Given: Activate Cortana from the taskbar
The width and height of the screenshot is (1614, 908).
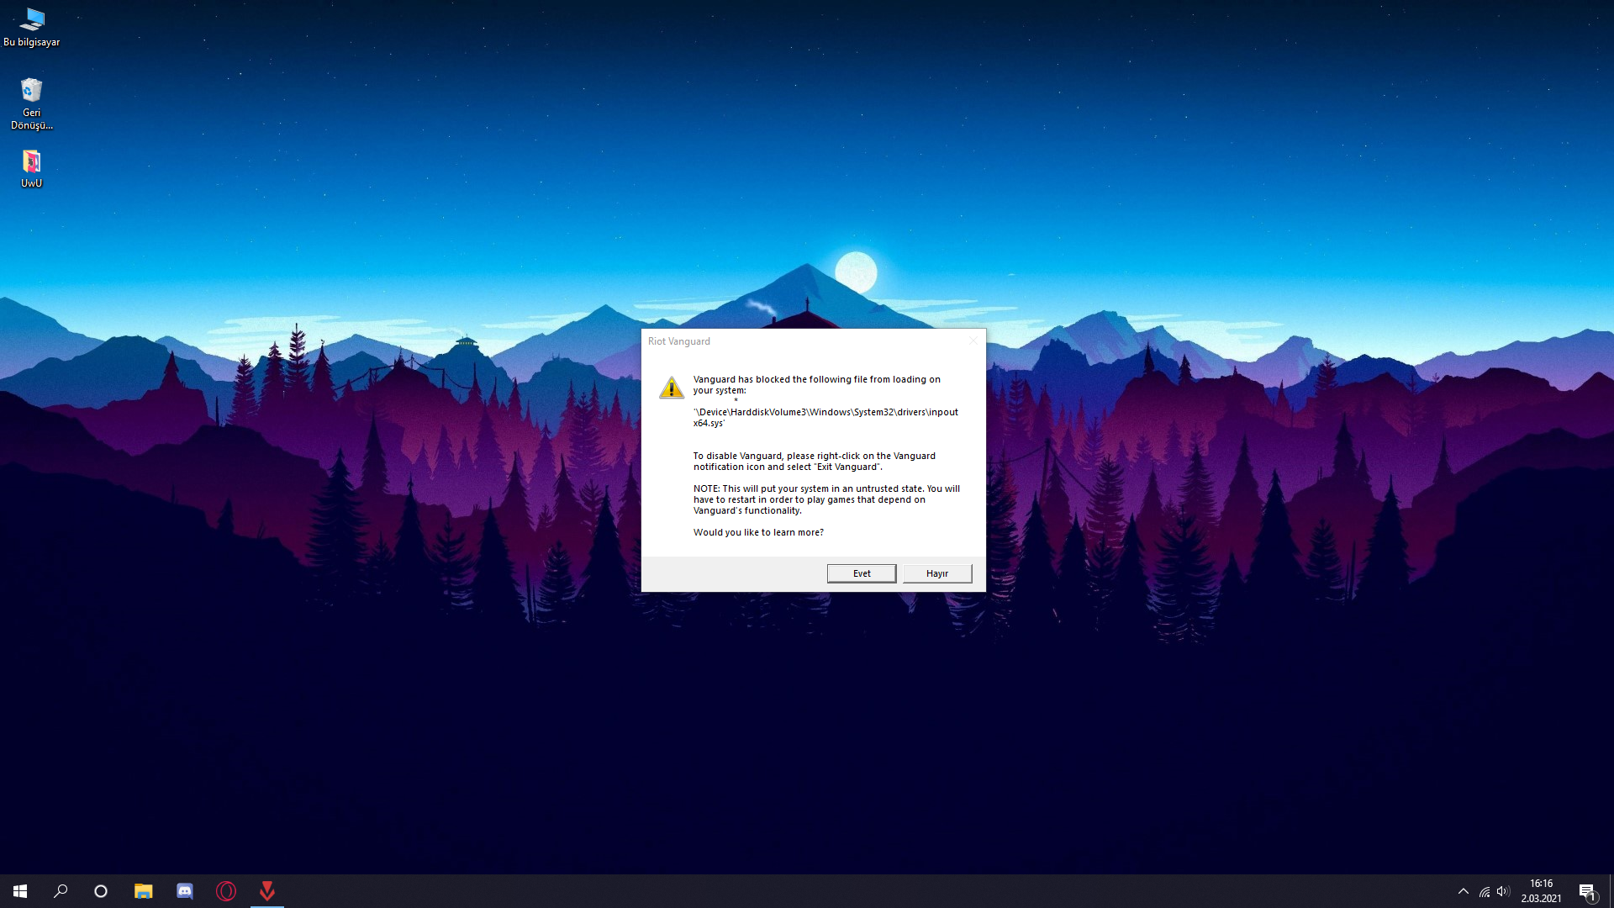Looking at the screenshot, I should pos(100,890).
